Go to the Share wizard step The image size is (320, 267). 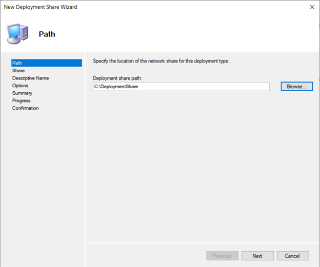pos(18,71)
